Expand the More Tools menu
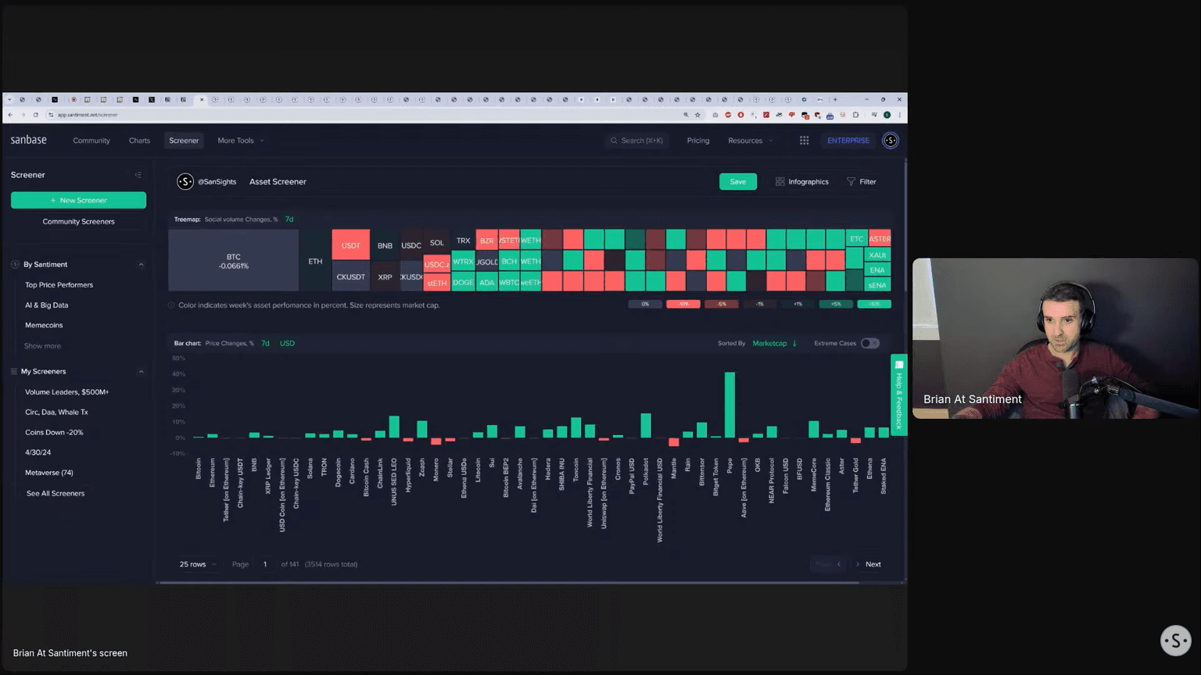Image resolution: width=1201 pixels, height=675 pixels. pos(240,141)
